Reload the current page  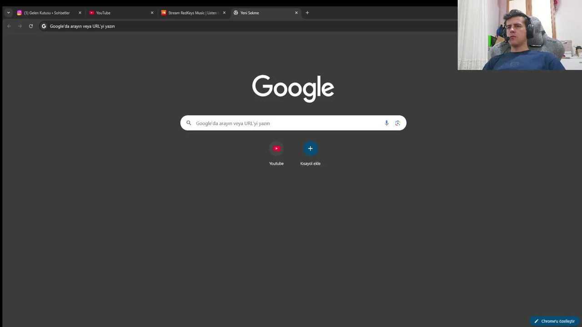tap(31, 26)
